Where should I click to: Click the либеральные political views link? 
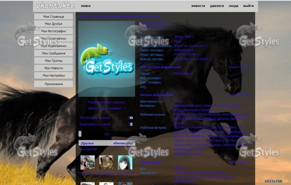(184, 50)
